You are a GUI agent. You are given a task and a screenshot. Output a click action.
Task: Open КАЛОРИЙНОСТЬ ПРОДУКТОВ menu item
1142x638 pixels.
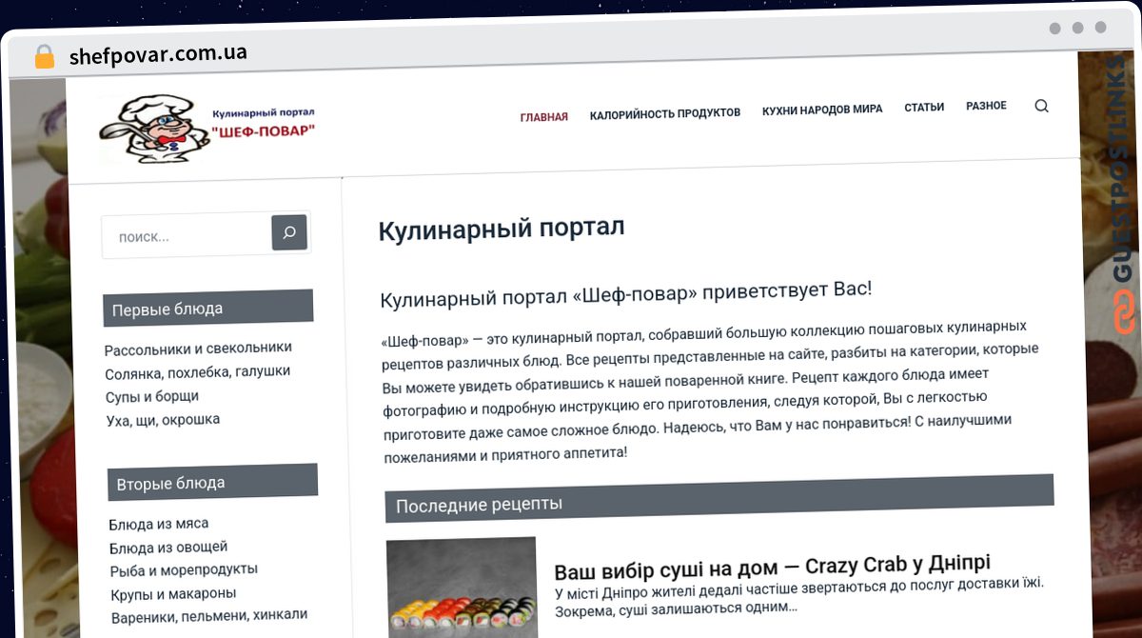coord(664,113)
